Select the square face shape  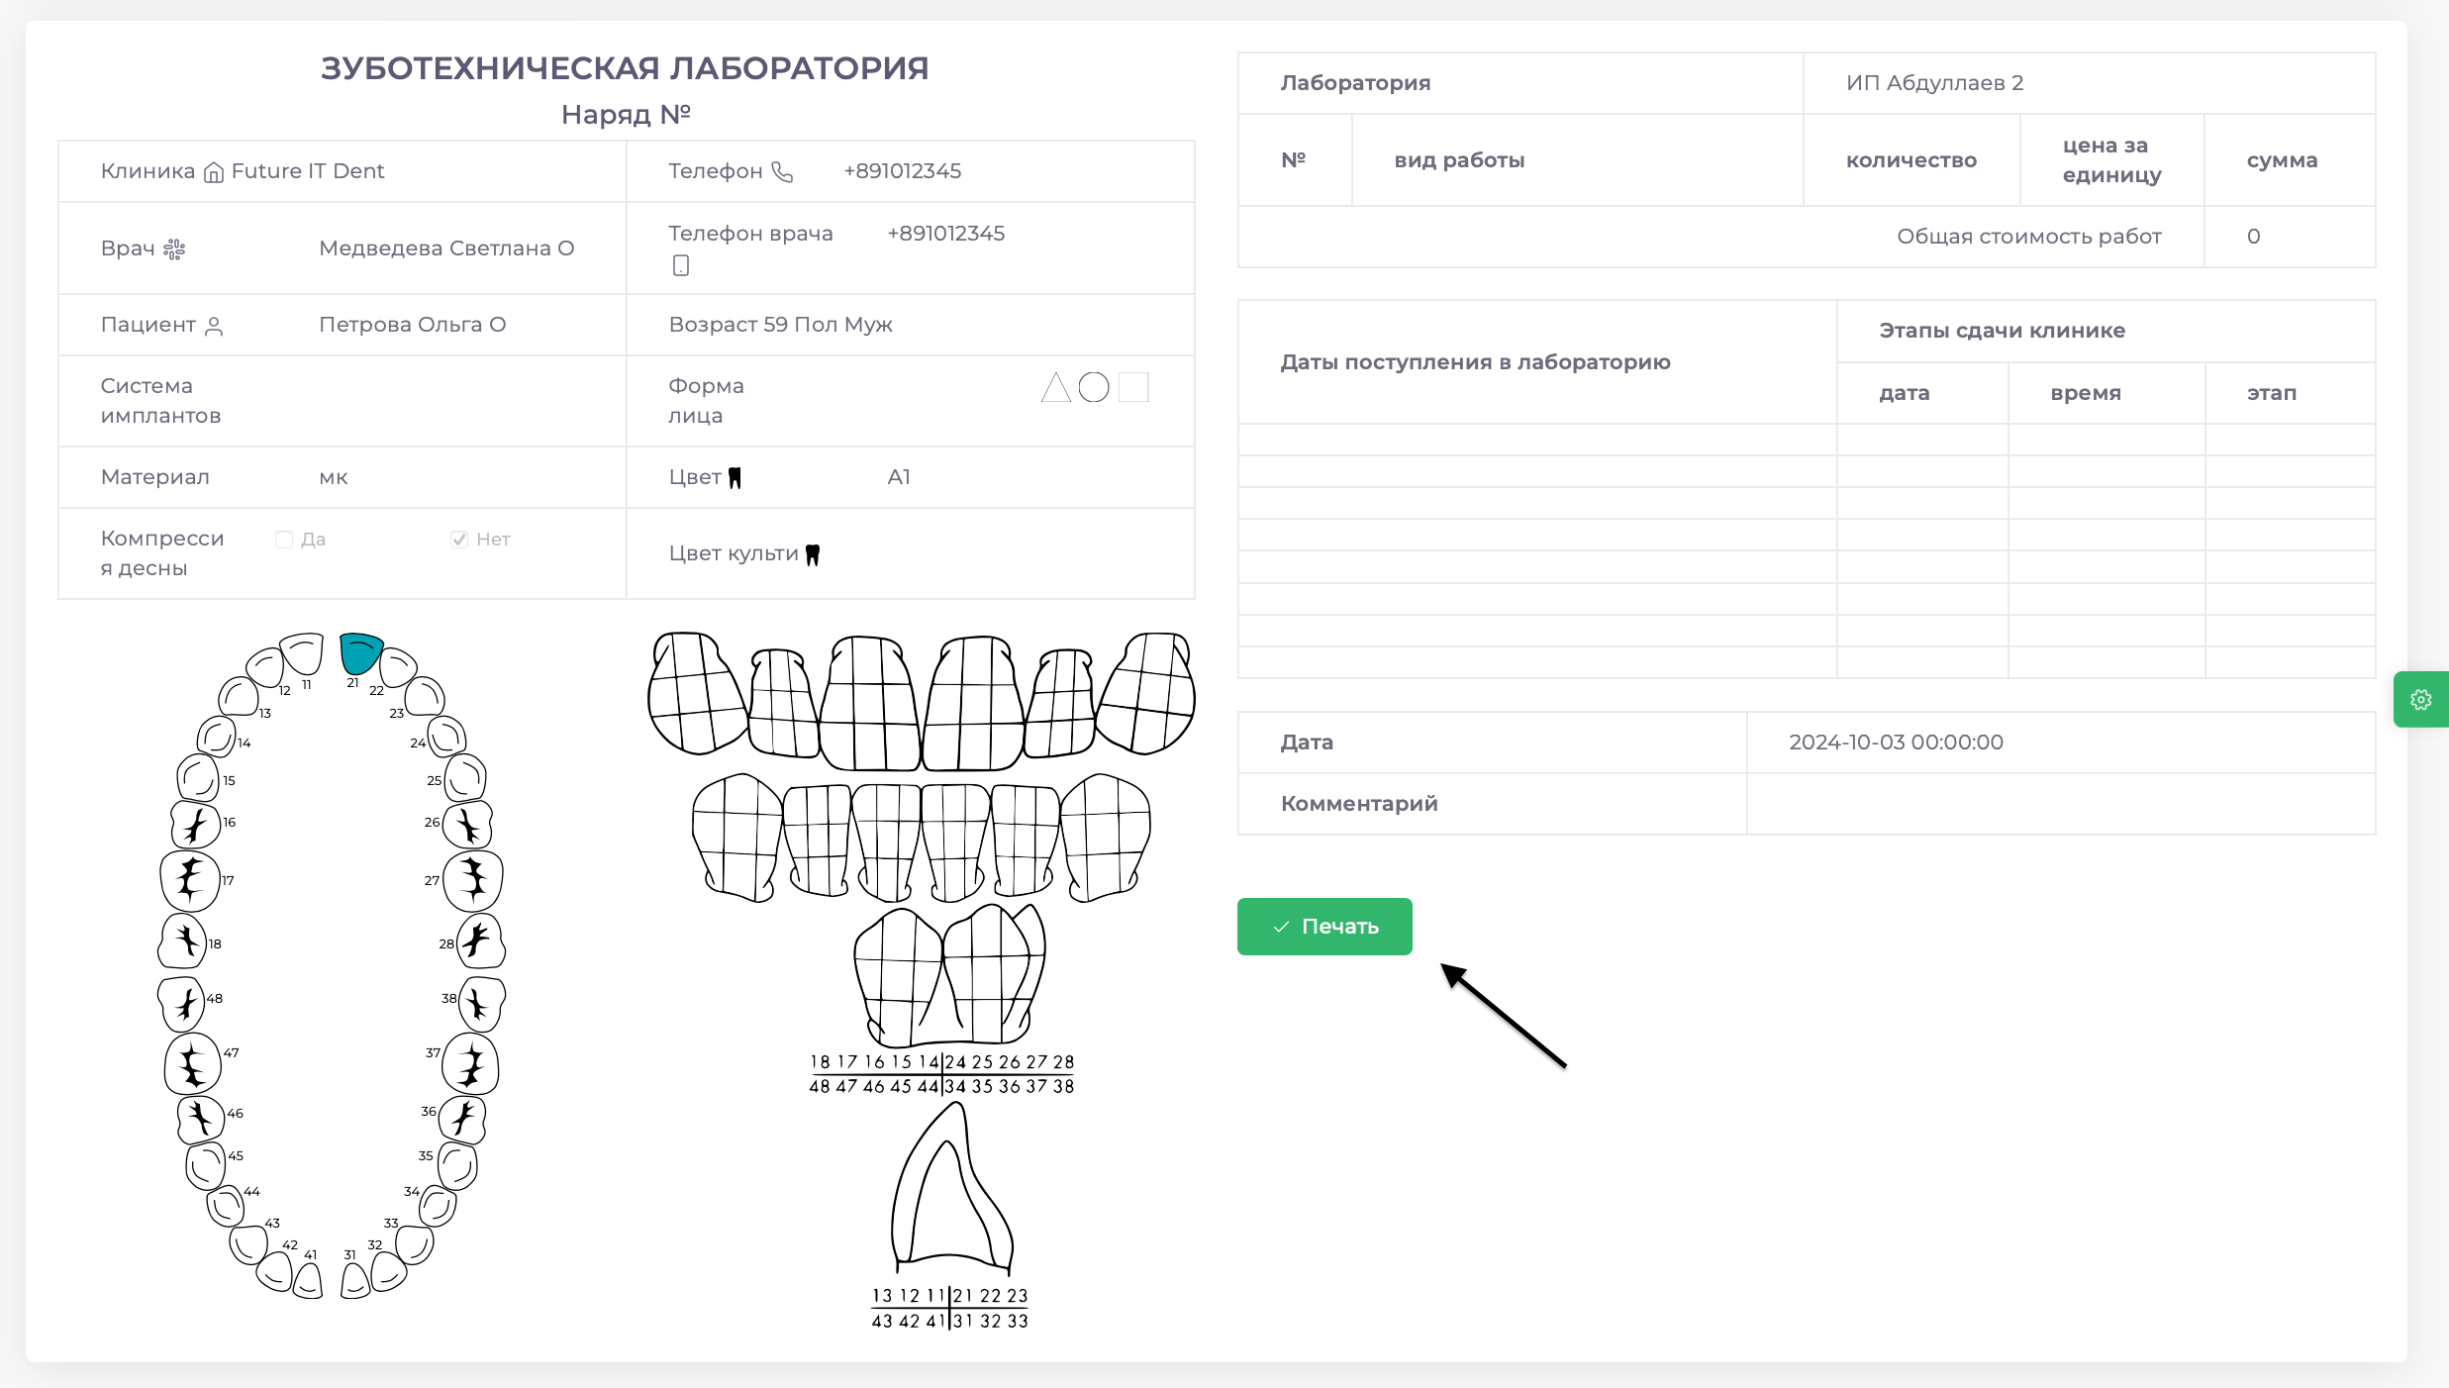1133,387
